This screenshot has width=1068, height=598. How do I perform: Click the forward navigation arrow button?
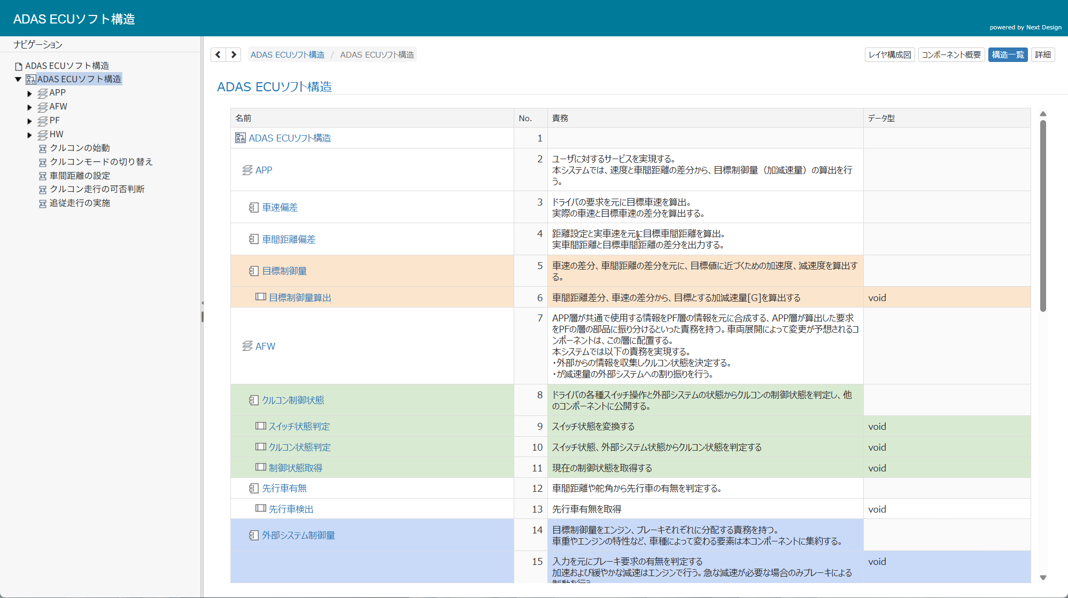coord(234,54)
